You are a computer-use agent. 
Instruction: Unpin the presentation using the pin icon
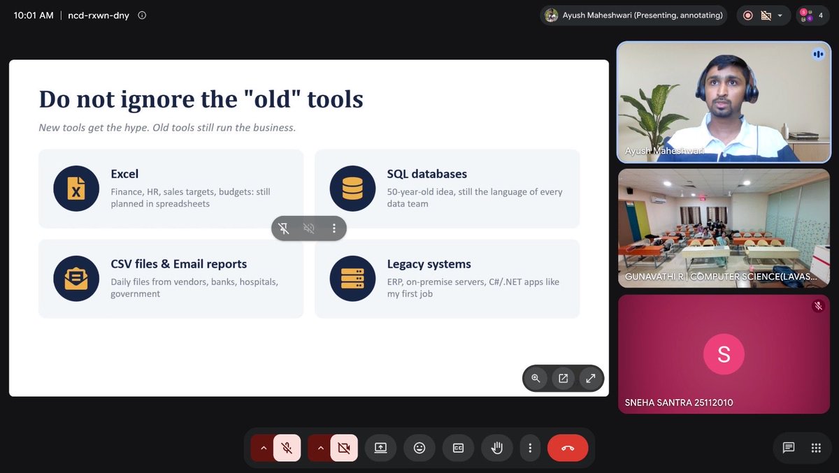(x=284, y=228)
